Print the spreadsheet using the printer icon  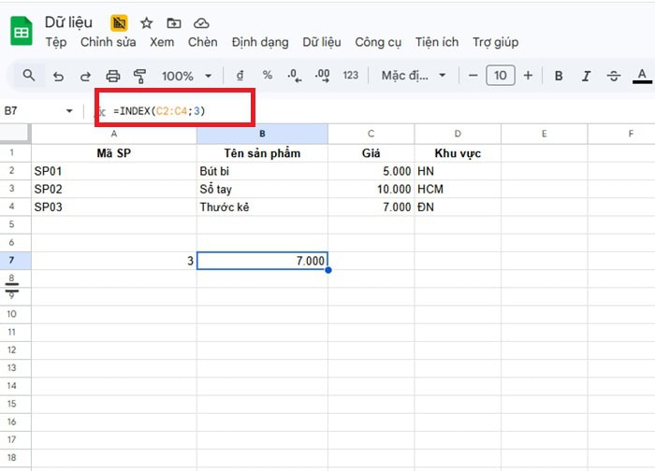pyautogui.click(x=113, y=76)
